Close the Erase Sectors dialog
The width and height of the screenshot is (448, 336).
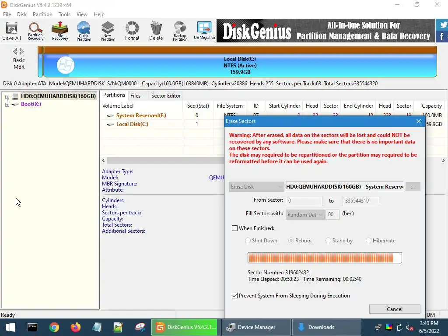pyautogui.click(x=419, y=121)
